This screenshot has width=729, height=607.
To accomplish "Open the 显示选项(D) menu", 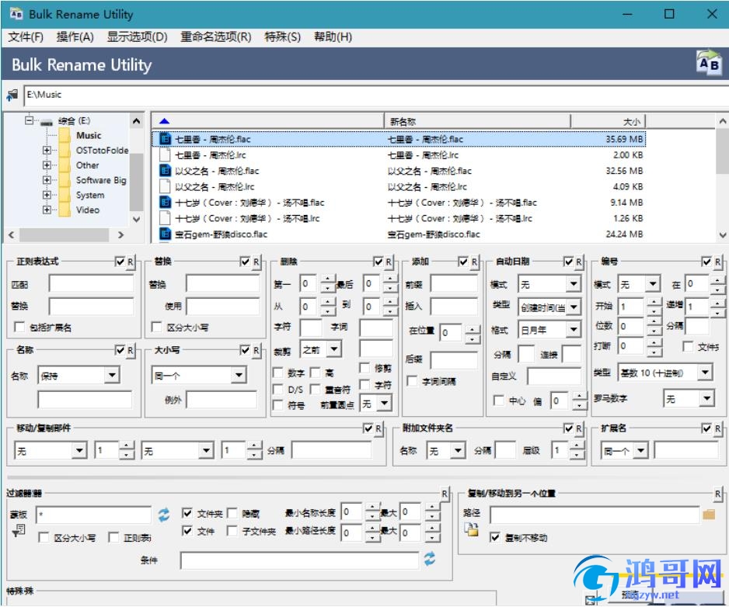I will pos(137,36).
